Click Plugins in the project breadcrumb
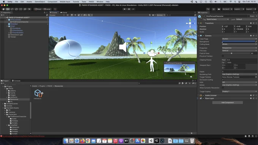Screen dimensions: 258x145 (x=42, y=86)
